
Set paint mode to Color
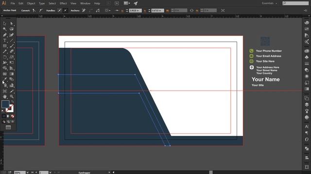coord(4,116)
